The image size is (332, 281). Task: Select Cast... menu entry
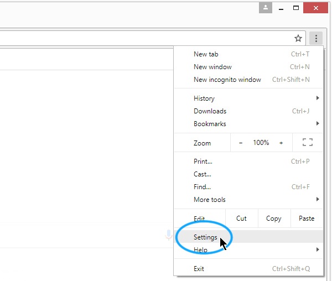click(x=248, y=174)
